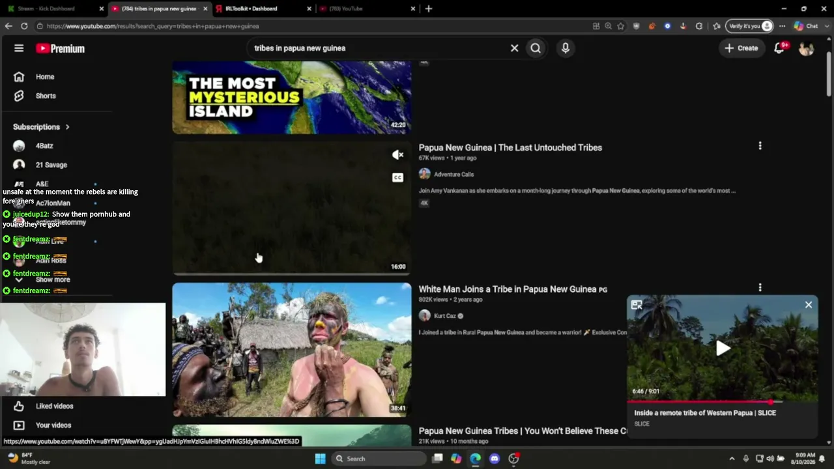
Task: Open options for White Man Joins a Tribe
Action: point(760,288)
